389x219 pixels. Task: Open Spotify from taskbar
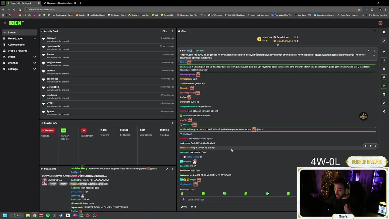click(x=48, y=215)
